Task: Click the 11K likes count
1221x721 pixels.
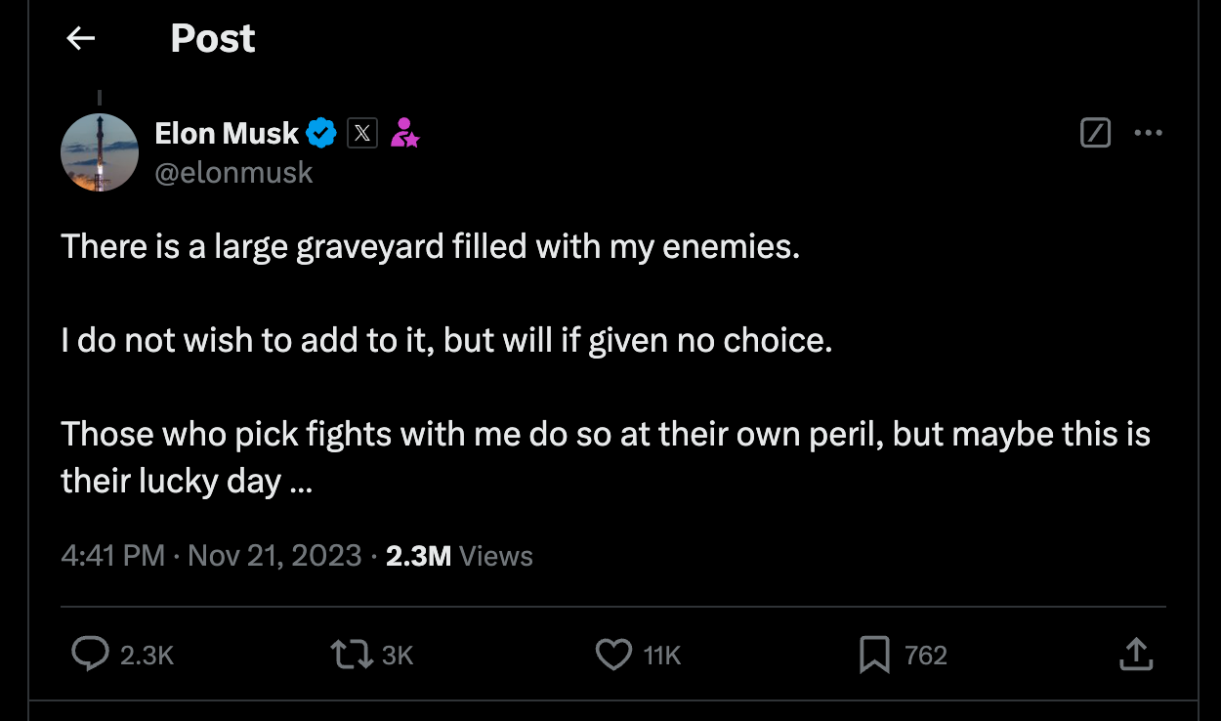Action: point(662,655)
